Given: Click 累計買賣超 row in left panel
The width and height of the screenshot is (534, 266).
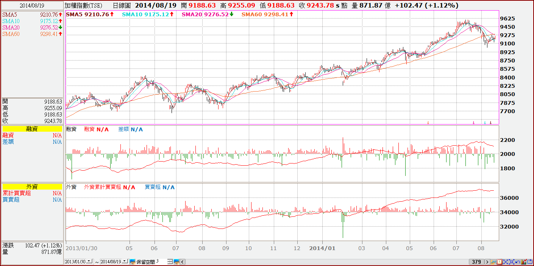Looking at the screenshot, I should pyautogui.click(x=32, y=193).
